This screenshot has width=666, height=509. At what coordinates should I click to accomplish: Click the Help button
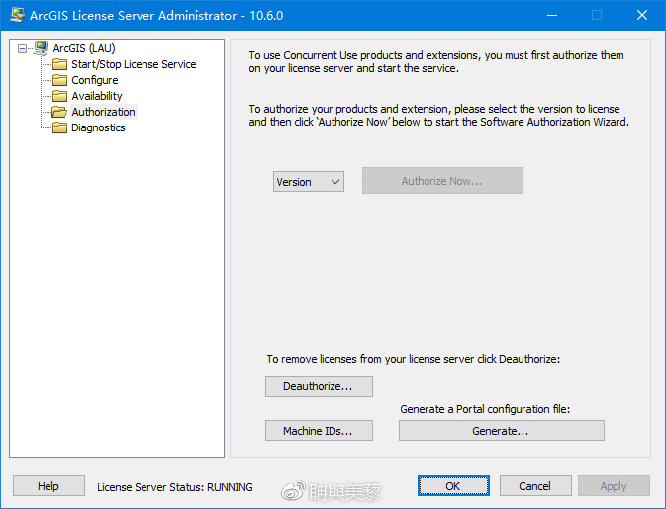click(x=48, y=486)
